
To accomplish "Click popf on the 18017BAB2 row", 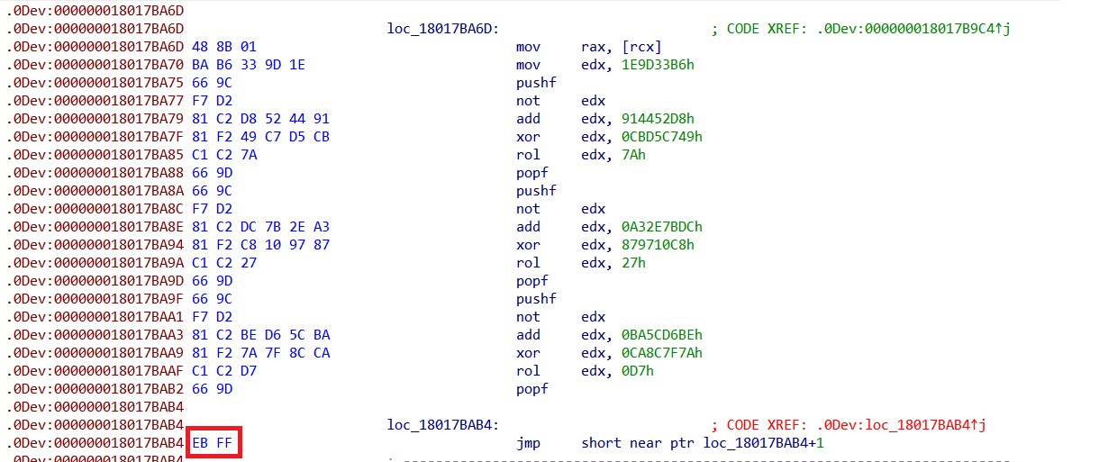I will pos(532,389).
